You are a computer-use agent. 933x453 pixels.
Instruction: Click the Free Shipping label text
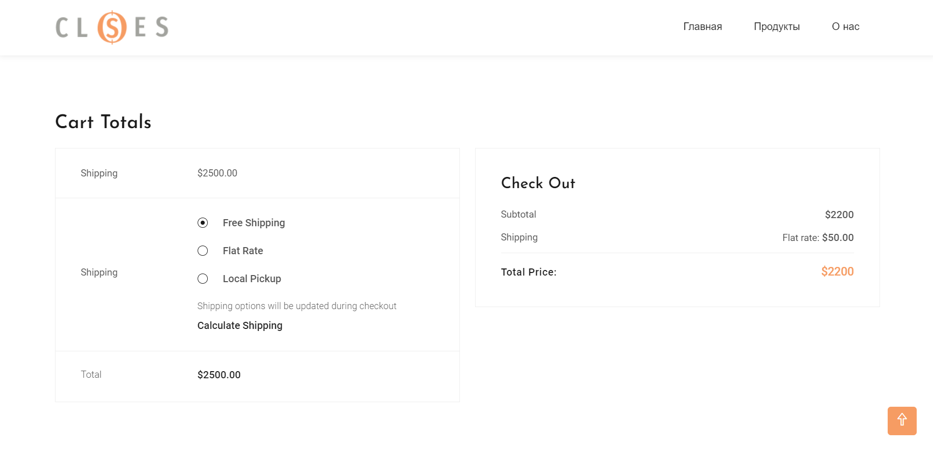[254, 223]
